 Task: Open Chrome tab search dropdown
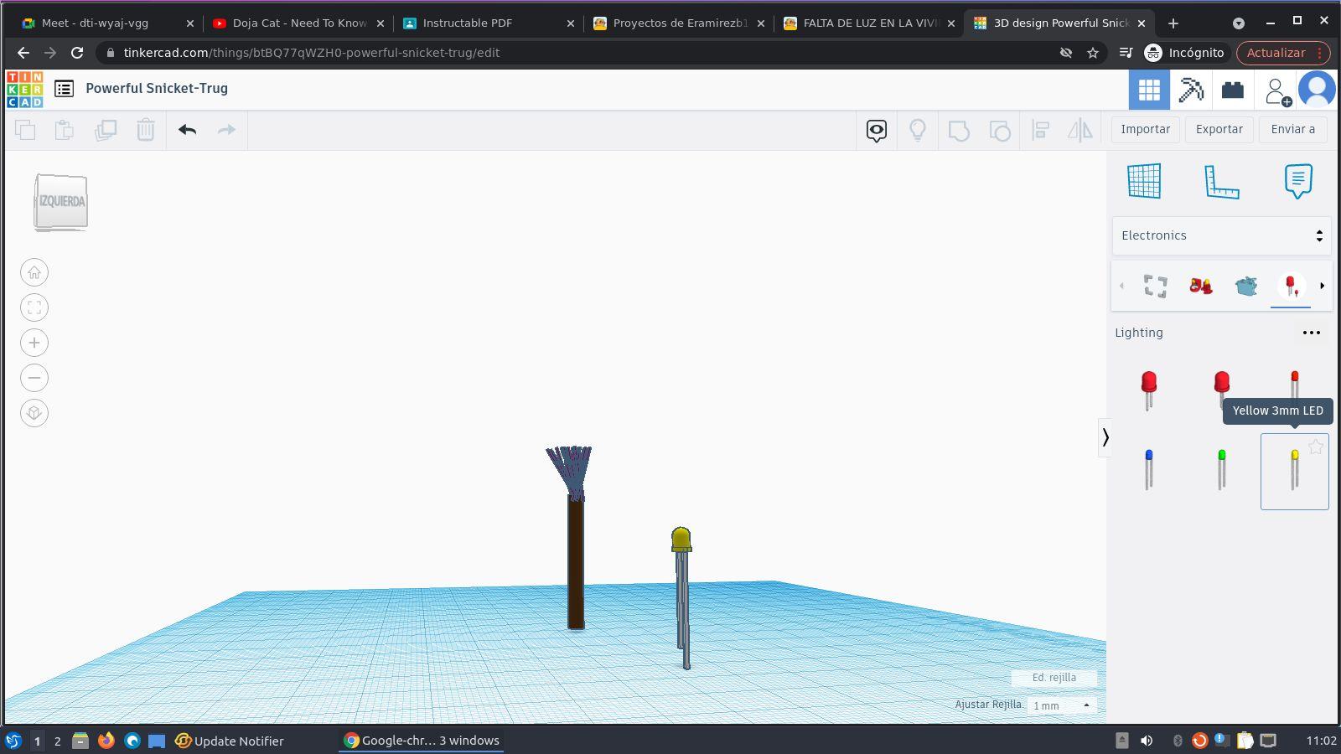(1239, 23)
